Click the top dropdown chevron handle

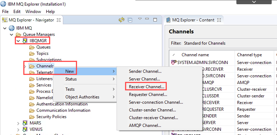click(x=254, y=2)
